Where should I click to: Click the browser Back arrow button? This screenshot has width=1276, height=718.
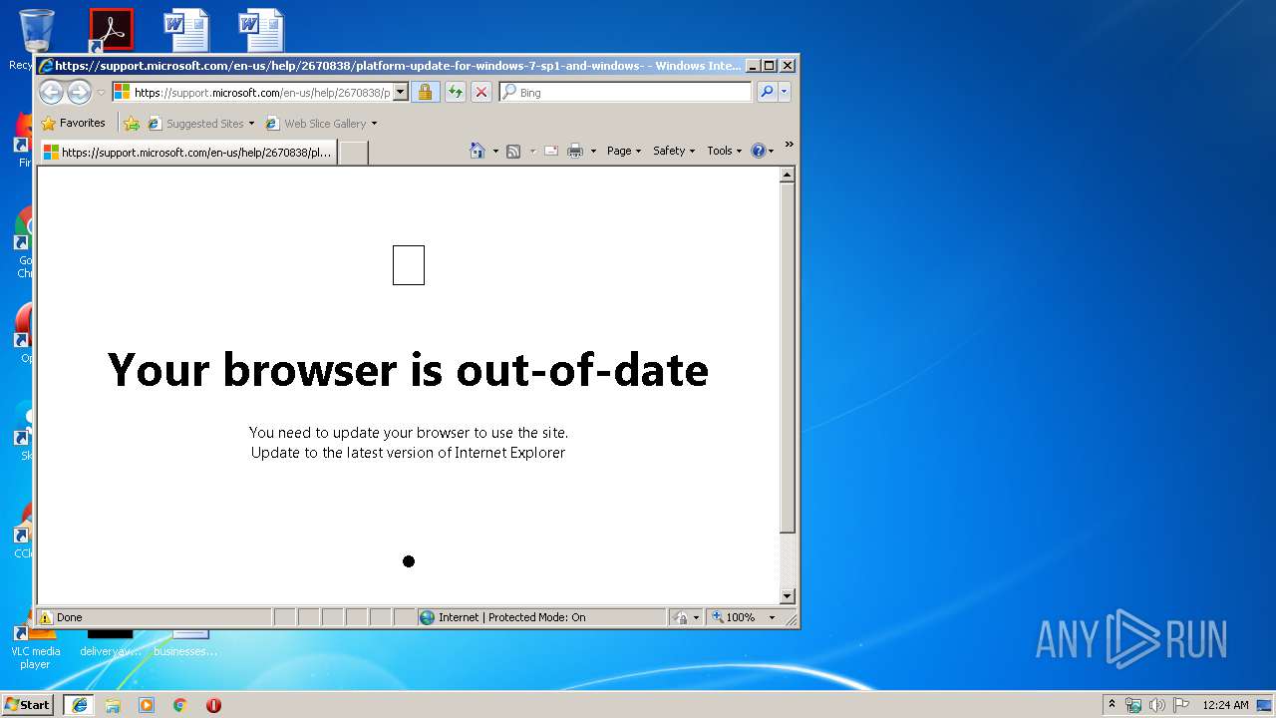pyautogui.click(x=52, y=92)
